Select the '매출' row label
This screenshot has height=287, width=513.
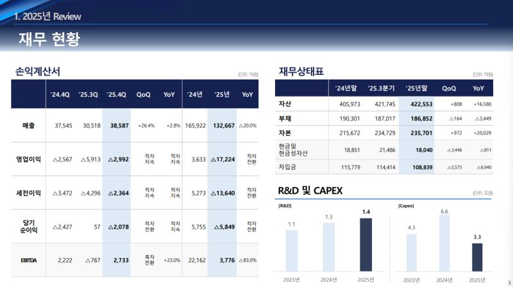click(x=29, y=126)
